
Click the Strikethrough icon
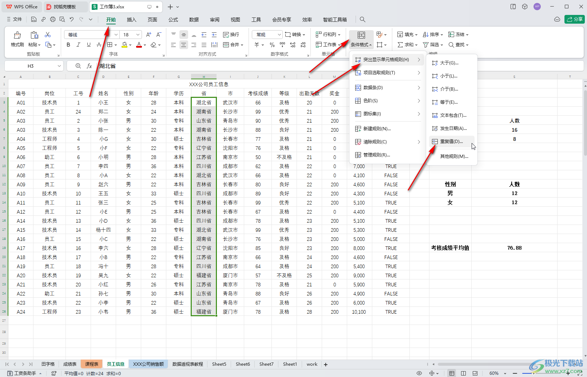click(x=99, y=45)
